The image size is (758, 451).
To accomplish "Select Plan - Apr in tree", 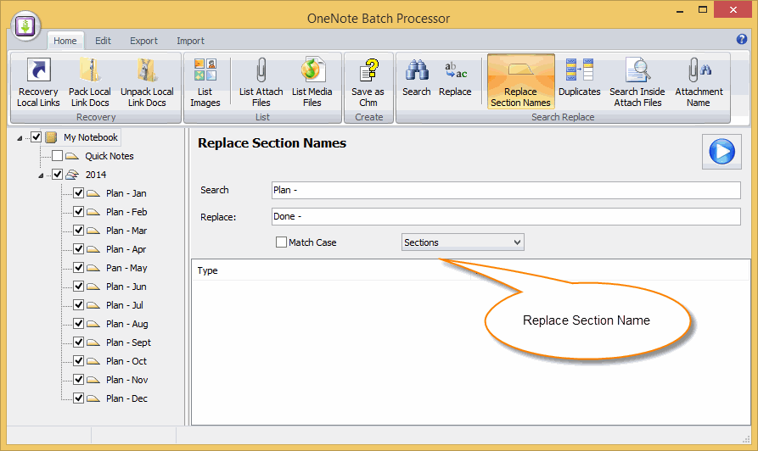I will (126, 249).
